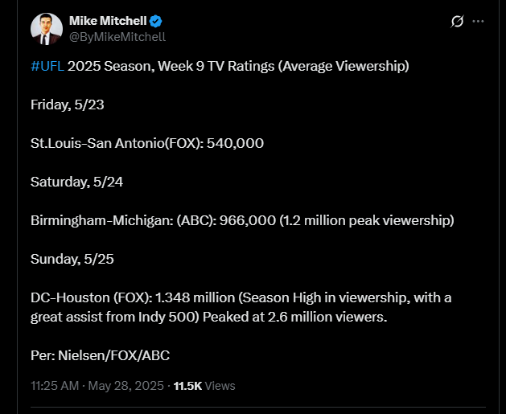
Task: Open the Grok actions icon
Action: tap(458, 21)
